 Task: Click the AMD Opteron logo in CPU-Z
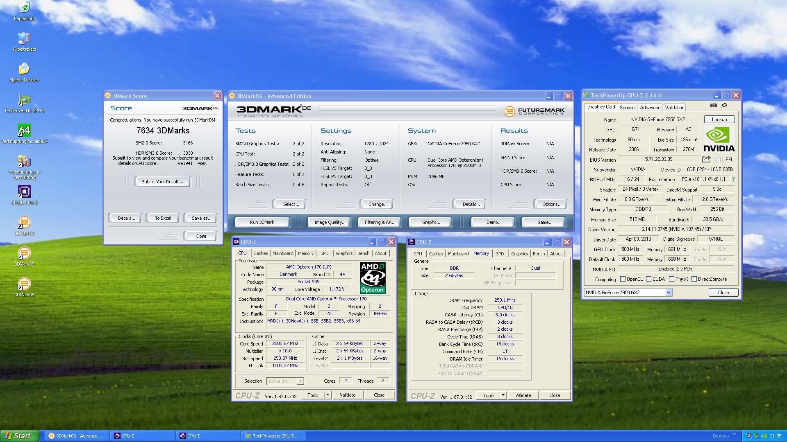point(372,278)
